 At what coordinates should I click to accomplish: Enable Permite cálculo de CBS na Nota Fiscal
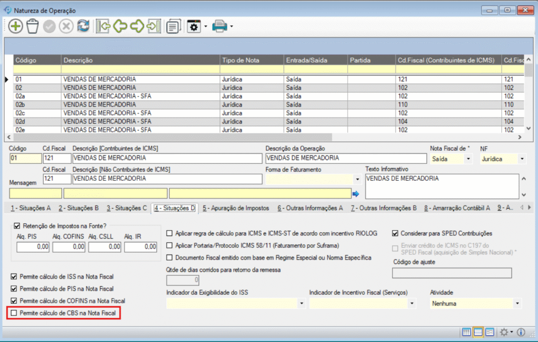point(14,314)
